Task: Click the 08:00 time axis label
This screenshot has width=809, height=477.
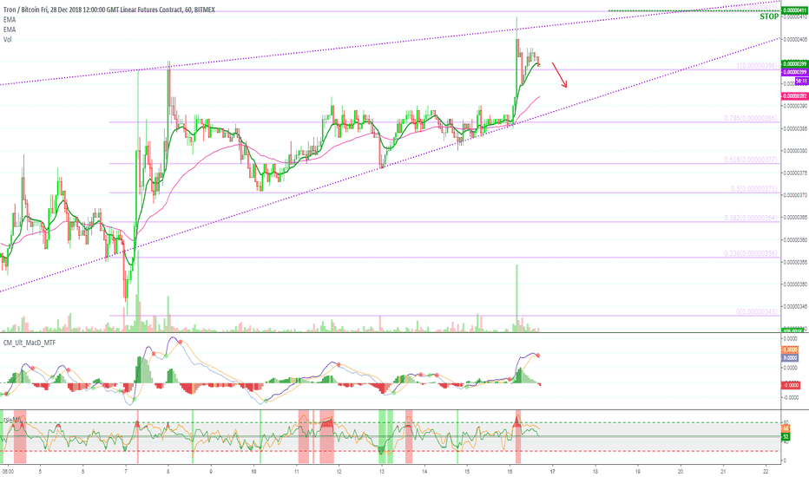Action: pyautogui.click(x=7, y=471)
